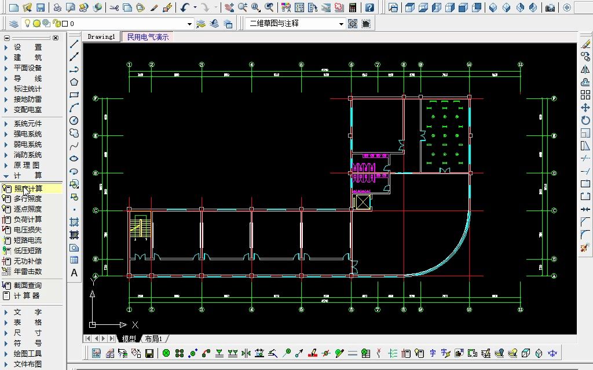Viewport: 593px width, 370px height.
Task: Click the four green circles icon in bottom toolbar
Action: [180, 353]
